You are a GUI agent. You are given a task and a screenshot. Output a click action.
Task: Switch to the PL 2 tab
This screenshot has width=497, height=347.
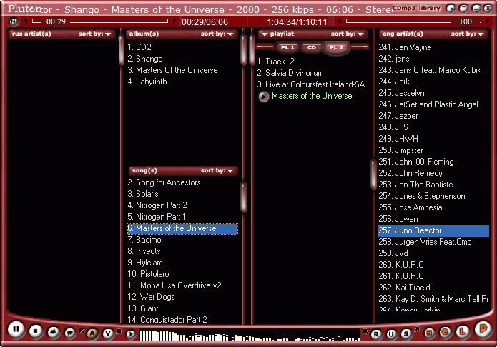[336, 47]
